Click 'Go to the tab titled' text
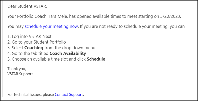Image resolution: width=198 pixels, height=101 pixels. (x=30, y=53)
